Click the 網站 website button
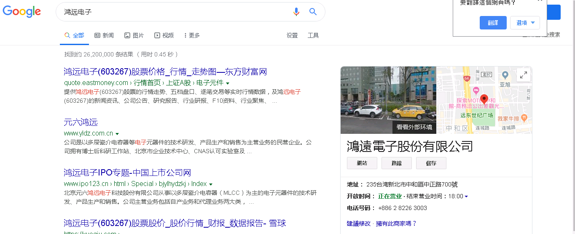The height and width of the screenshot is (234, 575). (x=362, y=163)
